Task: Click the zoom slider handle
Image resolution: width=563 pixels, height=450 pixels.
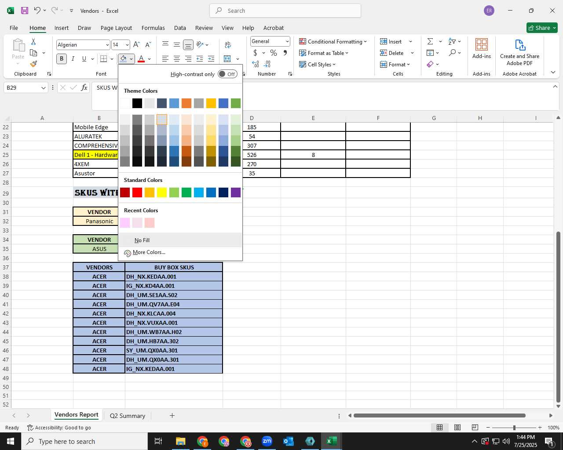Action: point(514,428)
